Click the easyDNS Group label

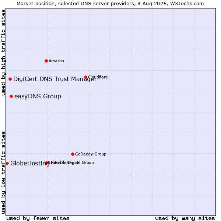pos(38,97)
